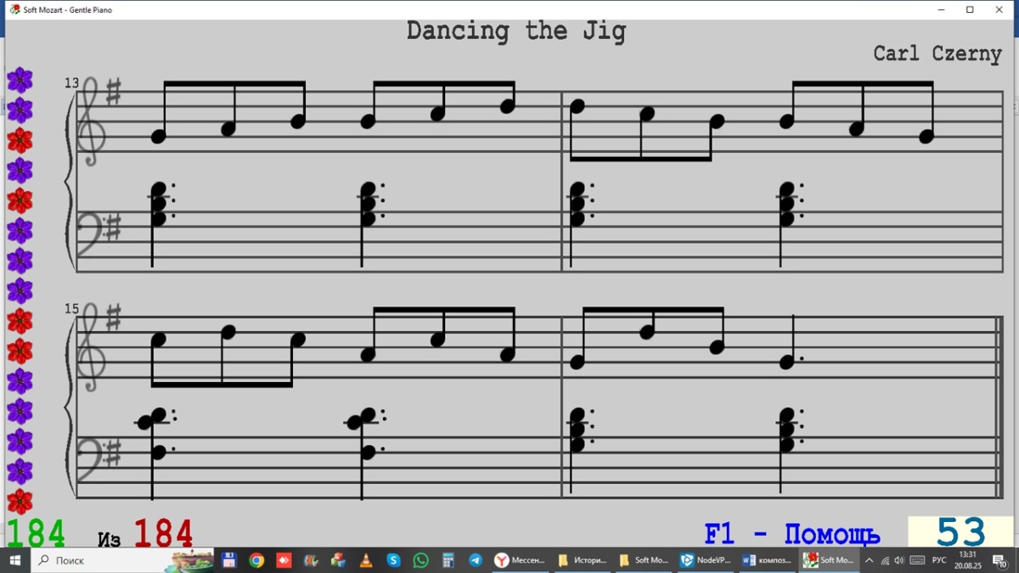Click the timer value 53
This screenshot has width=1019, height=573.
point(960,532)
